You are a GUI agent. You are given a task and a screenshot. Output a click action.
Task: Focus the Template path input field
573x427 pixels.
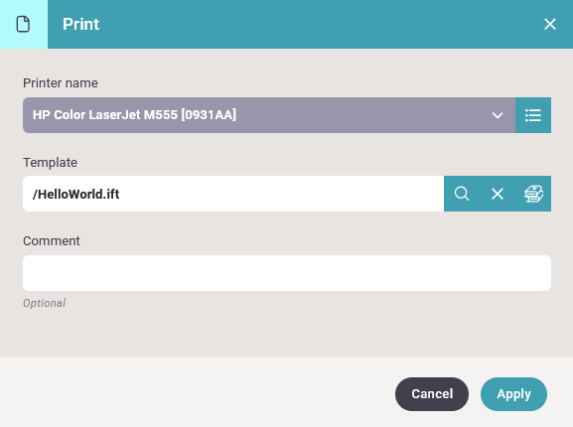233,194
